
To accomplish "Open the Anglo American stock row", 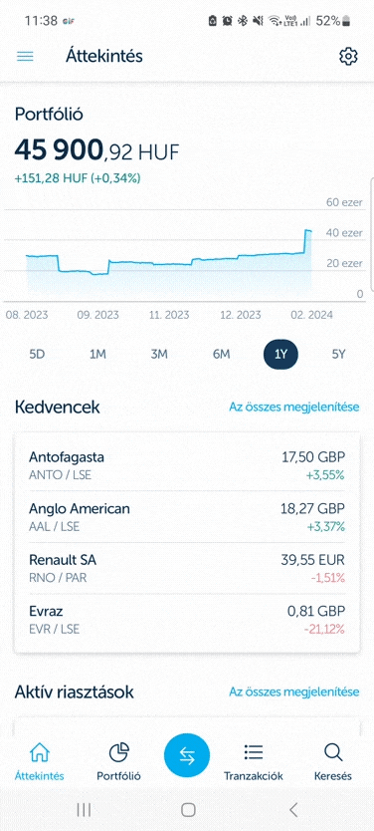I will click(x=187, y=517).
